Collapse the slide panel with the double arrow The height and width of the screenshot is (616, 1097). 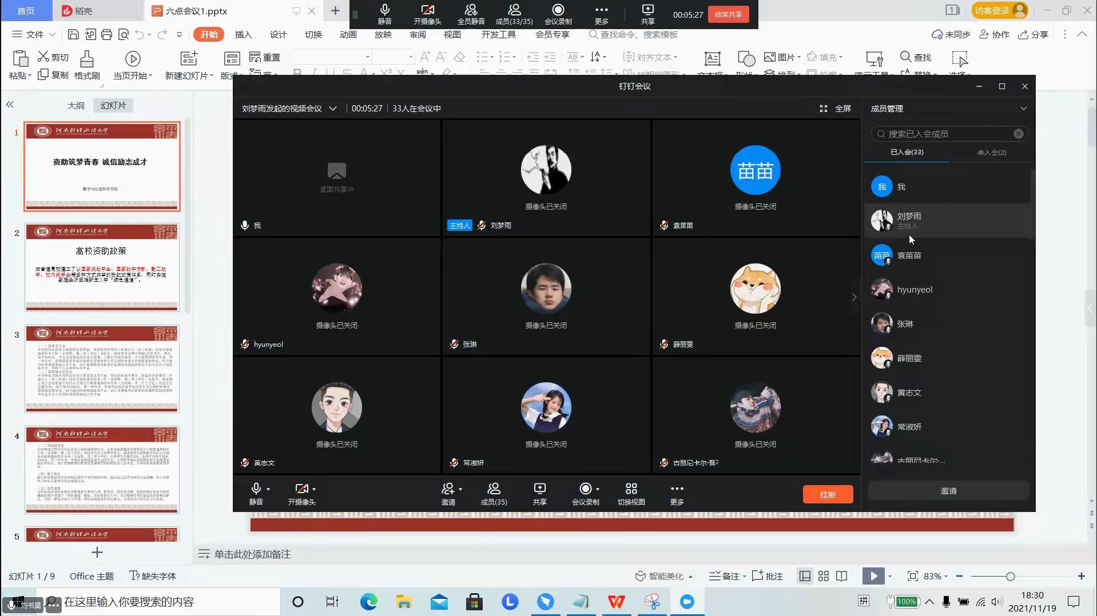pos(10,105)
